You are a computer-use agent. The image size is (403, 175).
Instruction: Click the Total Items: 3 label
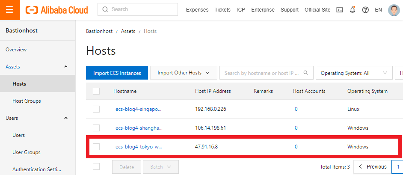click(335, 167)
